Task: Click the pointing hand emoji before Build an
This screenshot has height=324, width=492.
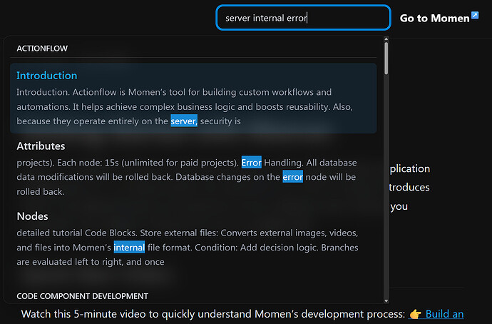Action: [x=415, y=314]
